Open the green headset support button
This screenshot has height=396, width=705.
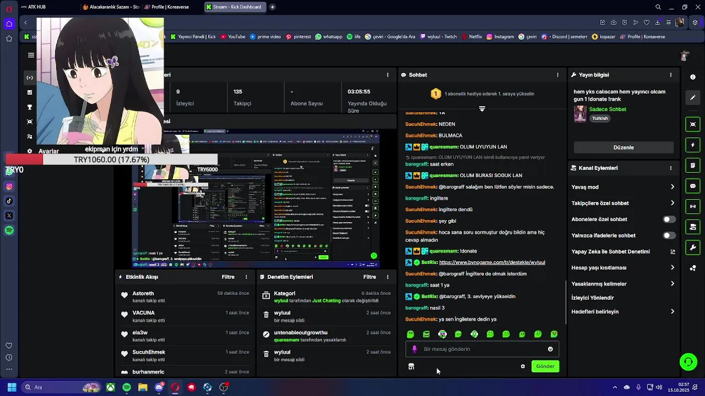pos(688,362)
